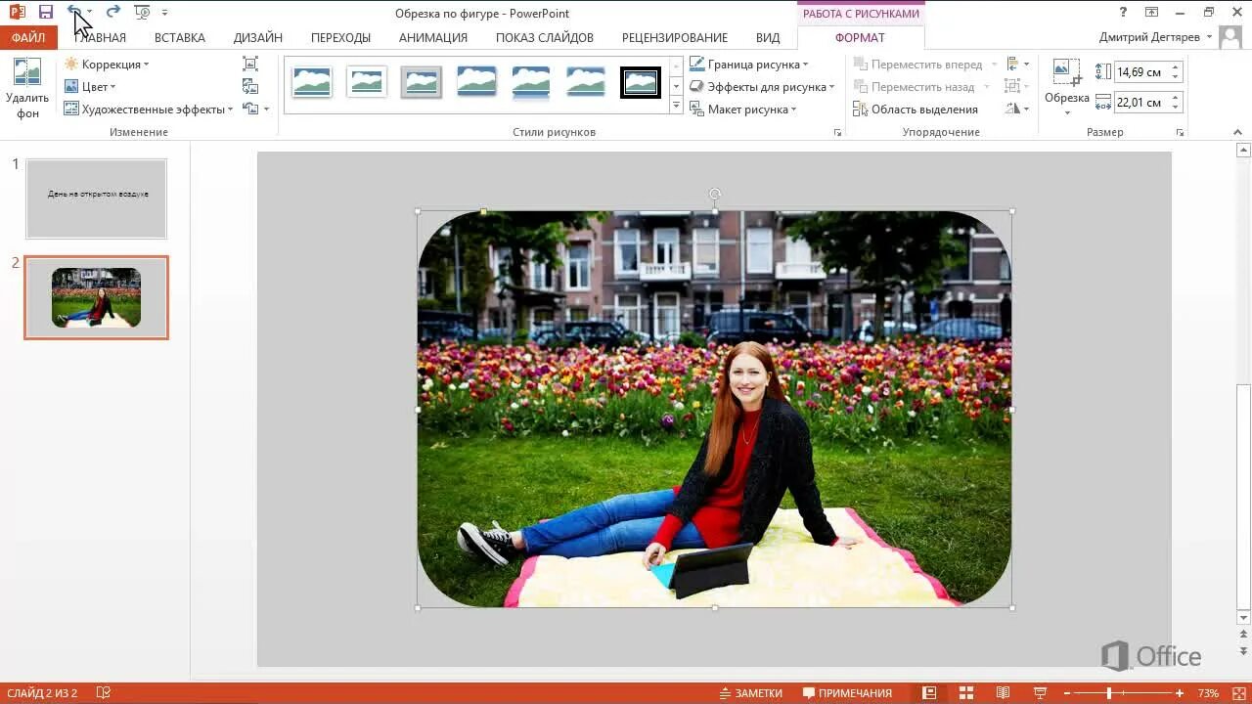Image resolution: width=1252 pixels, height=704 pixels.
Task: Open the Коррекция dropdown
Action: (107, 65)
